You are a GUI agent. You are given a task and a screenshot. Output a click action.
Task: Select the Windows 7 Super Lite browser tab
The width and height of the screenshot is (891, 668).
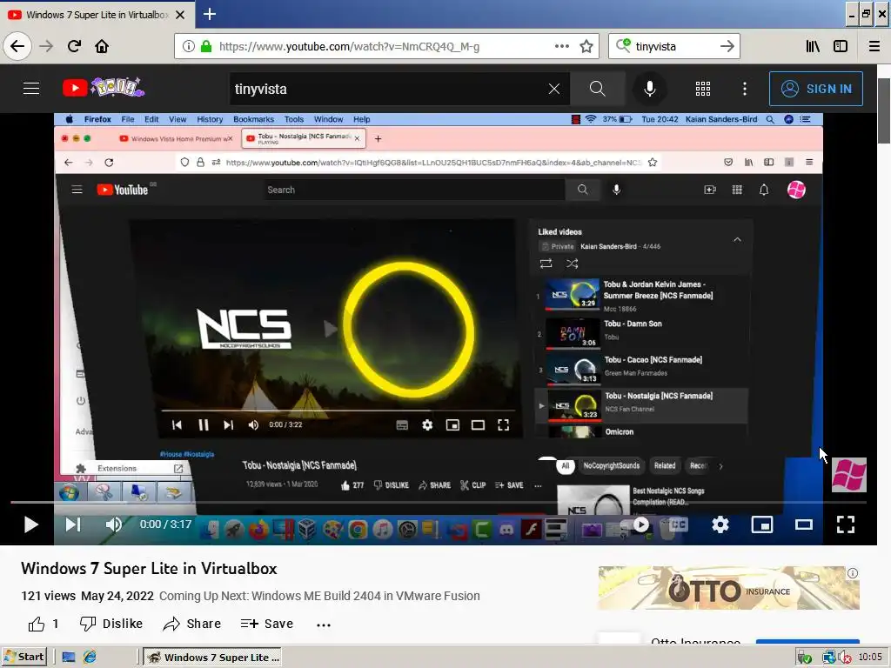(97, 15)
